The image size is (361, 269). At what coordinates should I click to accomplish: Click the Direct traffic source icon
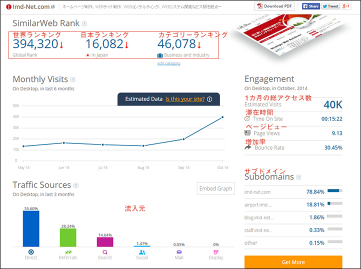tap(31, 252)
